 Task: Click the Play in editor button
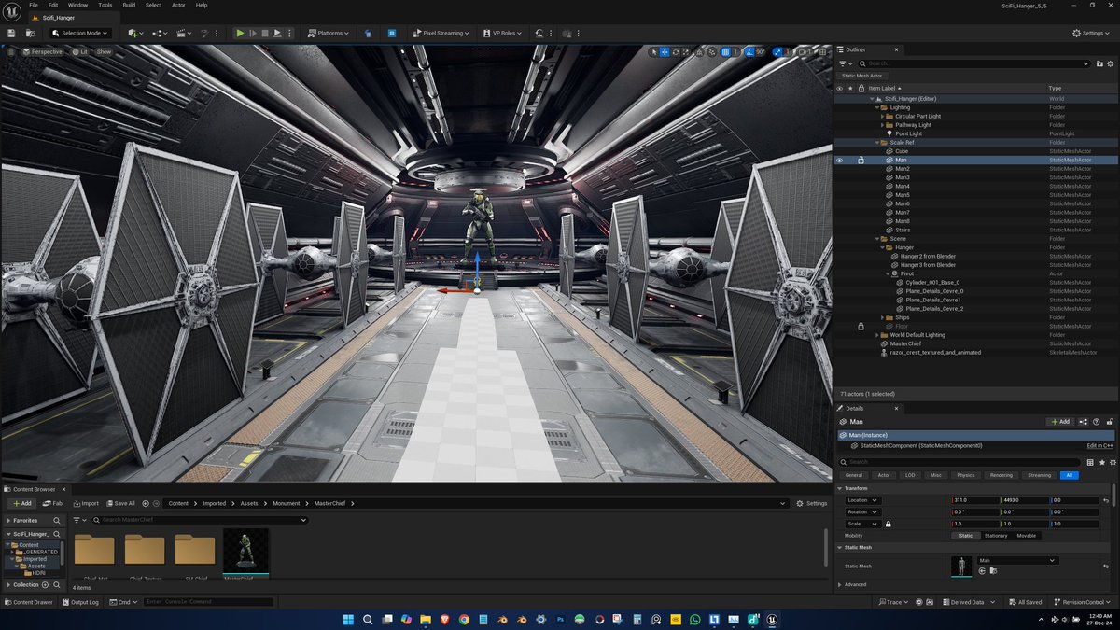[x=240, y=33]
